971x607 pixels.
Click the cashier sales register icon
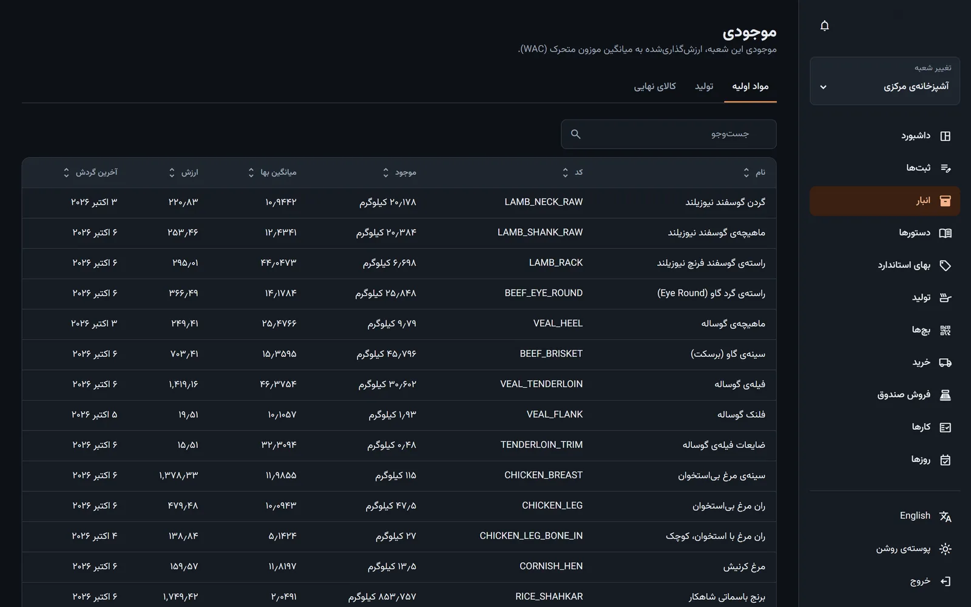(945, 395)
